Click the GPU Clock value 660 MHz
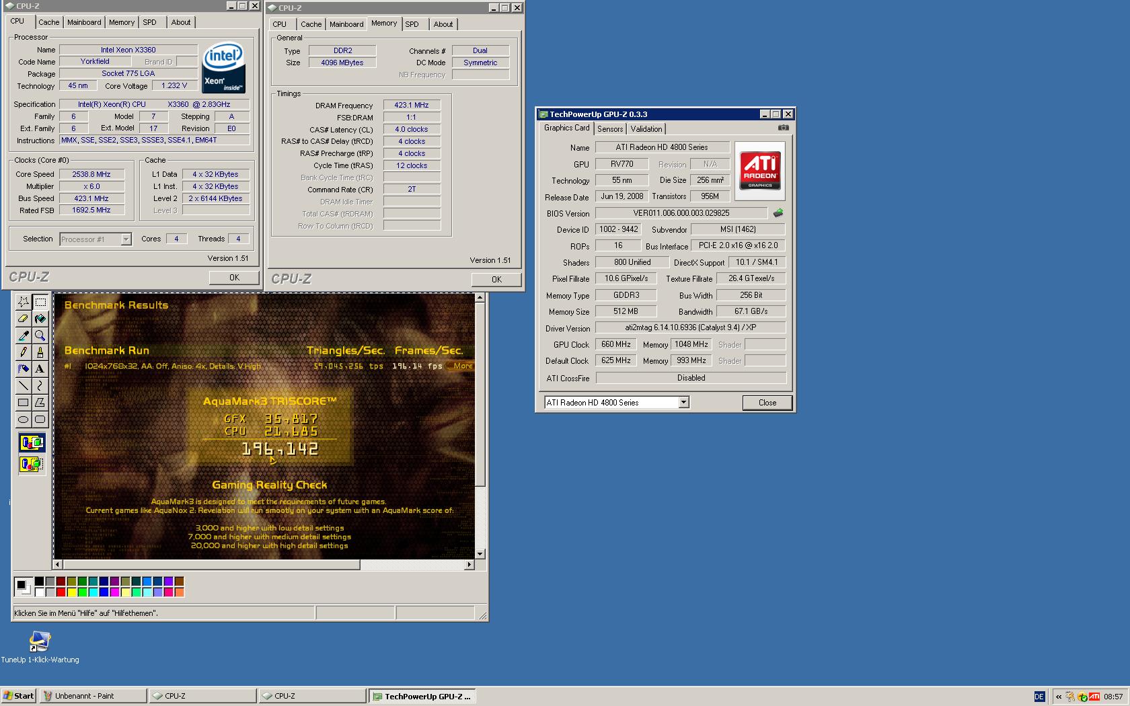 pyautogui.click(x=616, y=344)
